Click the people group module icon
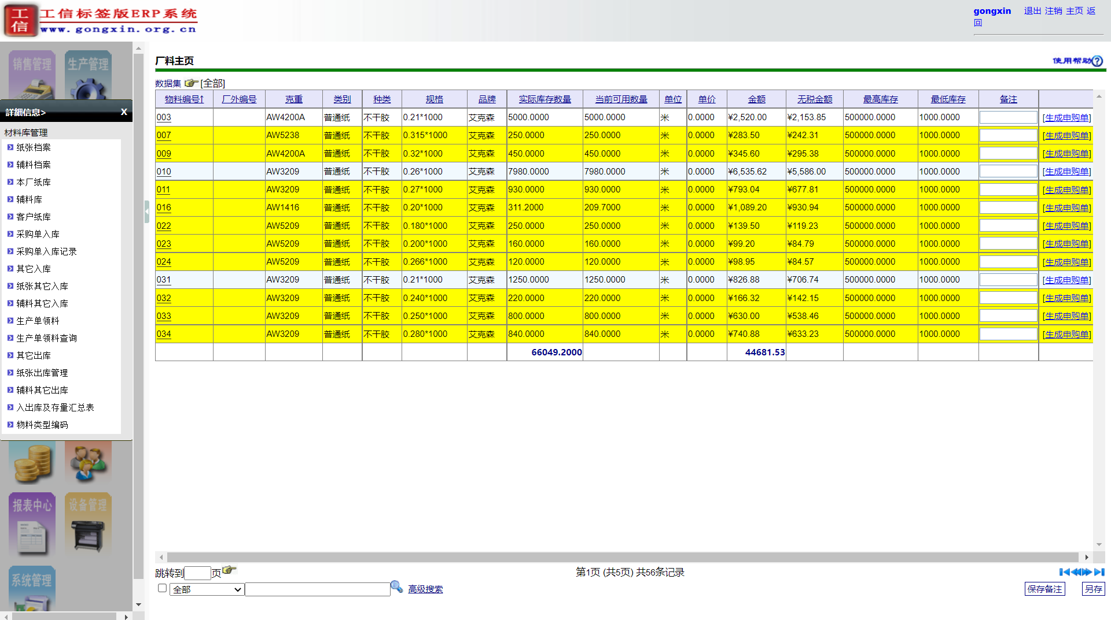Screen dimensions: 1111x620 tap(88, 463)
